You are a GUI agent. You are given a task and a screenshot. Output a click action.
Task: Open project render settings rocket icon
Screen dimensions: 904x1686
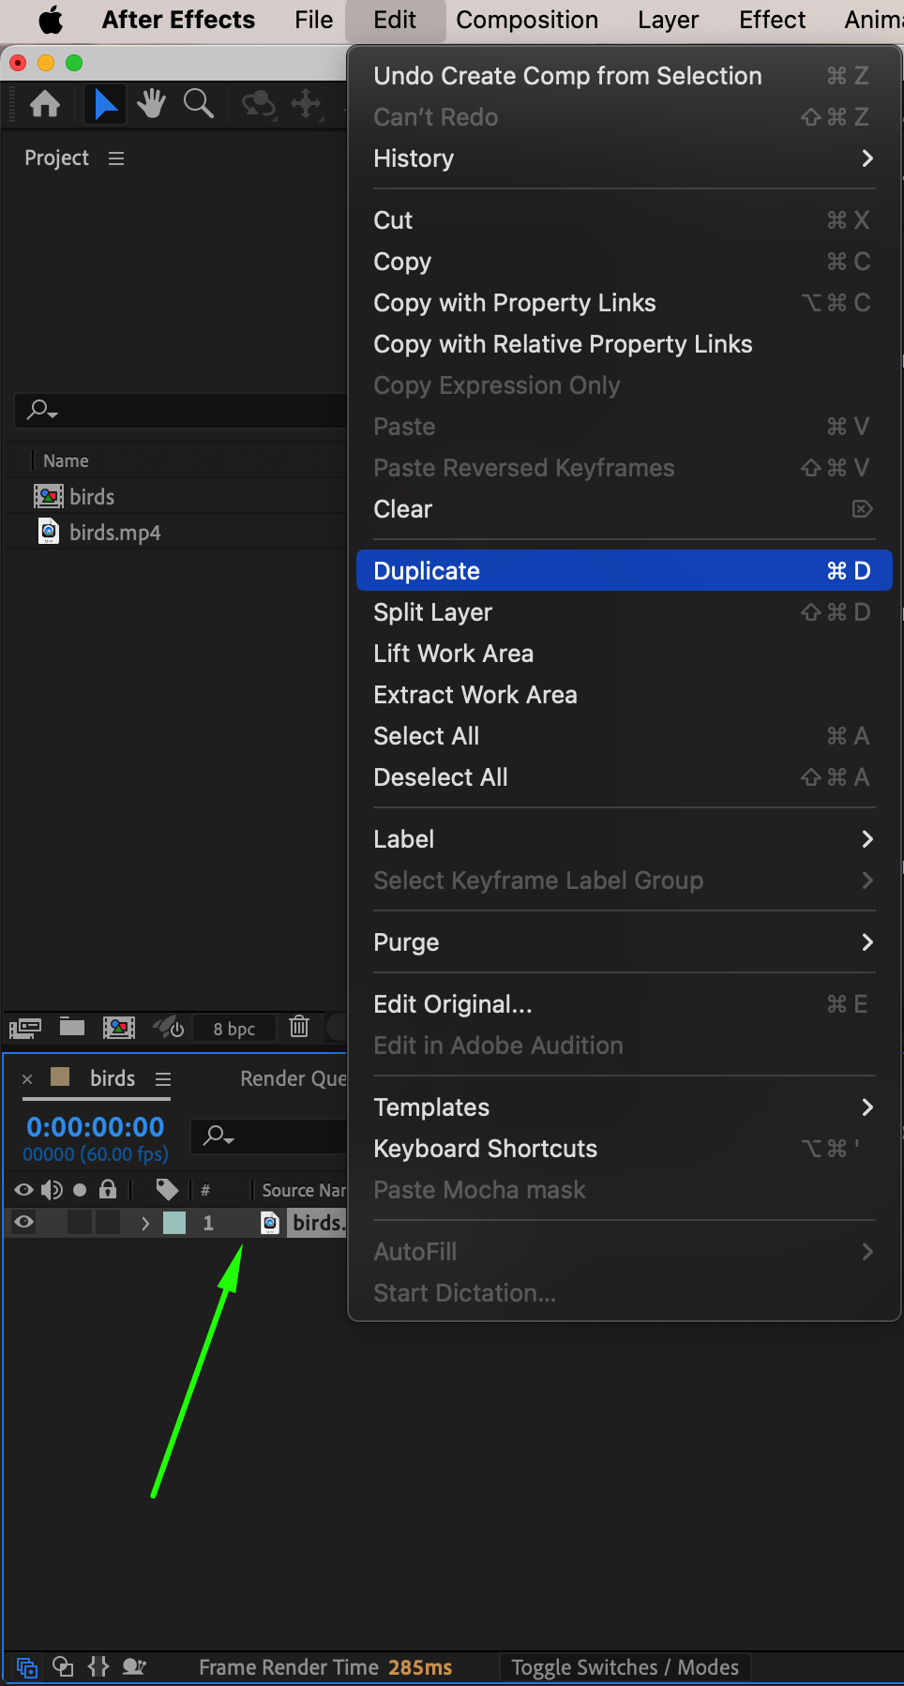pyautogui.click(x=169, y=1028)
